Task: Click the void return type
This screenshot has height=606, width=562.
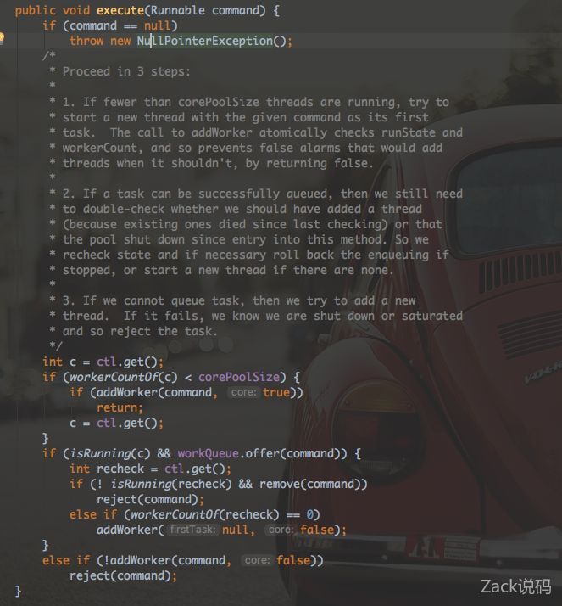Action: 76,10
